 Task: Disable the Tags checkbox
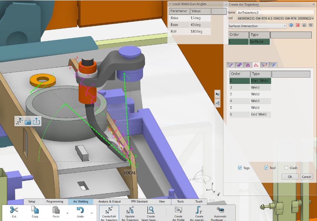pyautogui.click(x=240, y=168)
